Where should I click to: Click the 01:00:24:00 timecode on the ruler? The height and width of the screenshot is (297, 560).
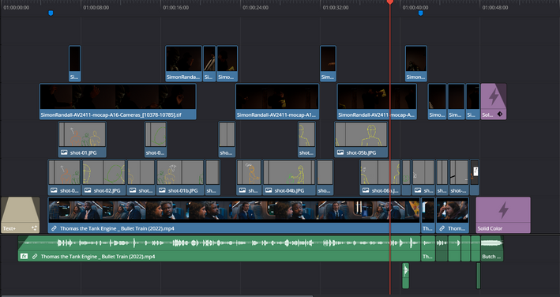pos(255,7)
